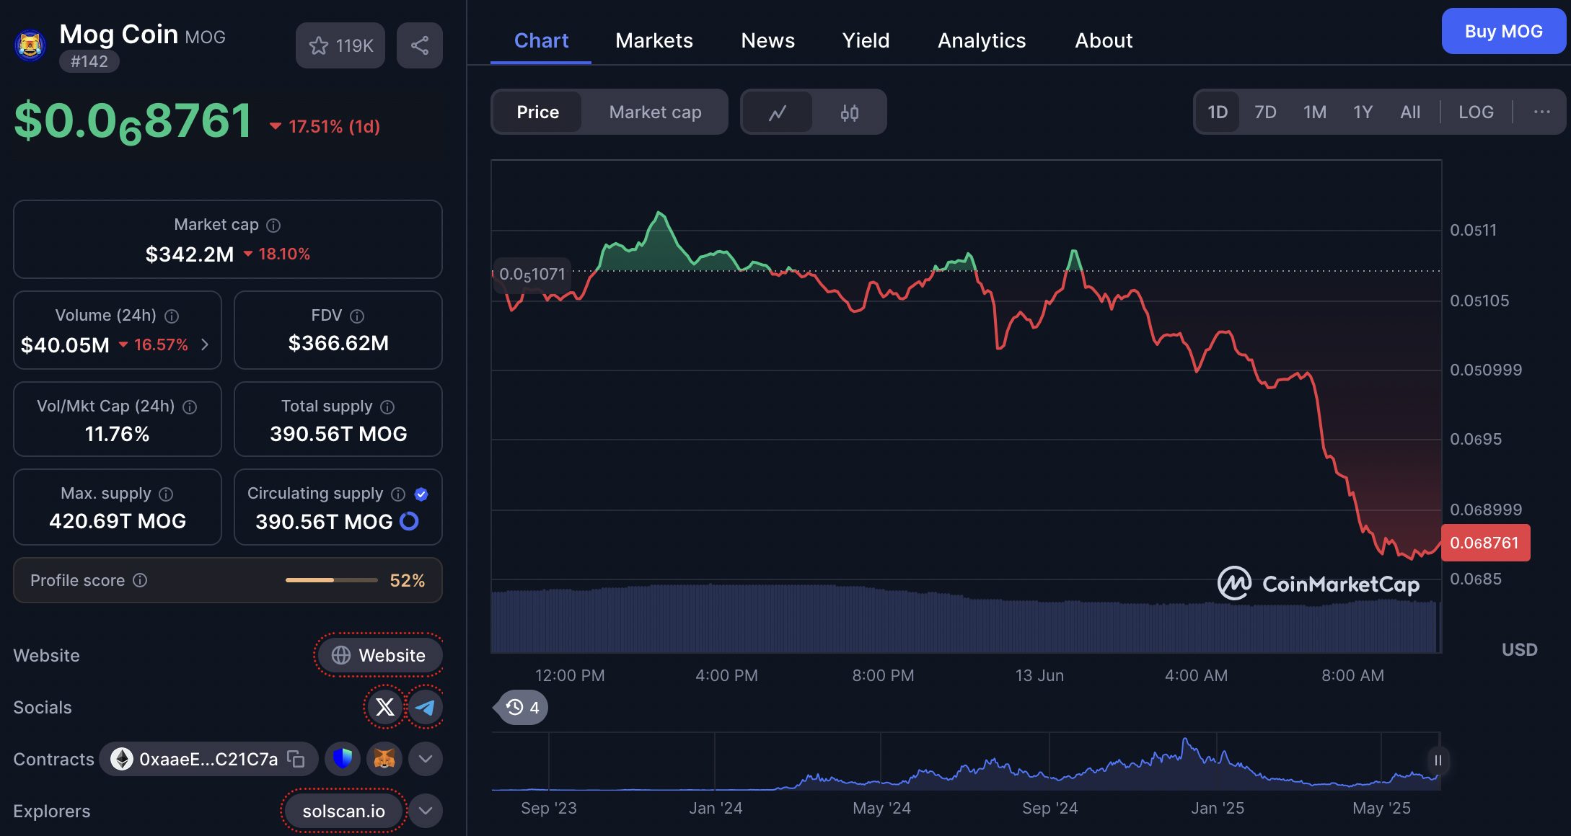Open the Telegram social link
1571x836 pixels.
click(425, 707)
